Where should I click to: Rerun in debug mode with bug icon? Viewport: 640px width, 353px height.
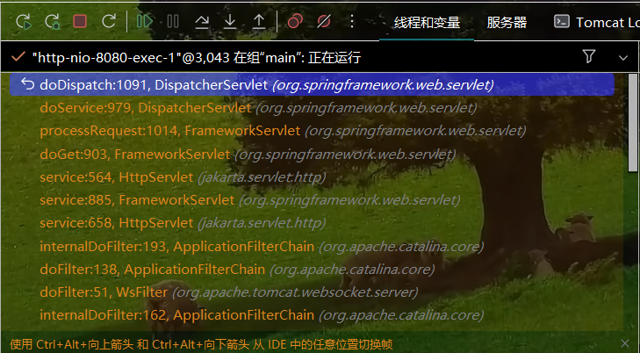pos(53,21)
